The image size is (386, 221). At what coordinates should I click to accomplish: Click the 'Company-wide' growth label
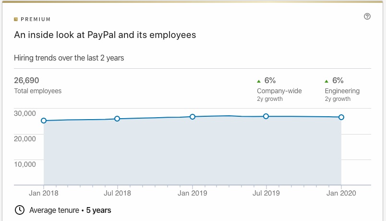coord(279,91)
